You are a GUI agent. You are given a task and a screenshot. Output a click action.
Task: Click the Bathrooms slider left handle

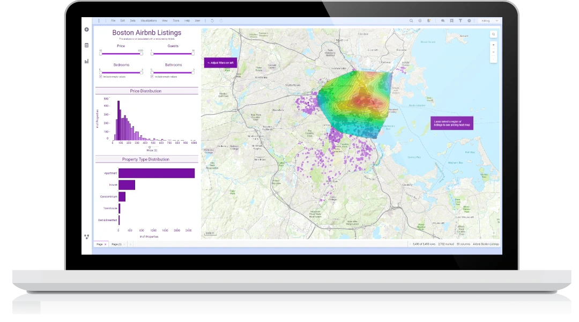click(152, 73)
